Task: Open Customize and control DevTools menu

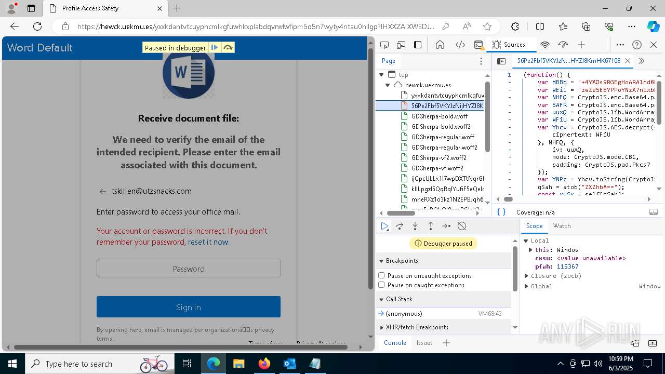Action: [x=620, y=45]
